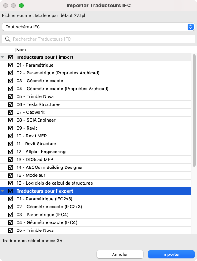Toggle the Traducteurs pour l'import group checkbox
Image resolution: width=197 pixels, height=261 pixels.
pos(11,57)
